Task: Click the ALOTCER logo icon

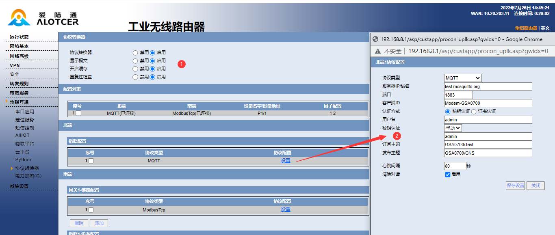Action: click(x=18, y=18)
